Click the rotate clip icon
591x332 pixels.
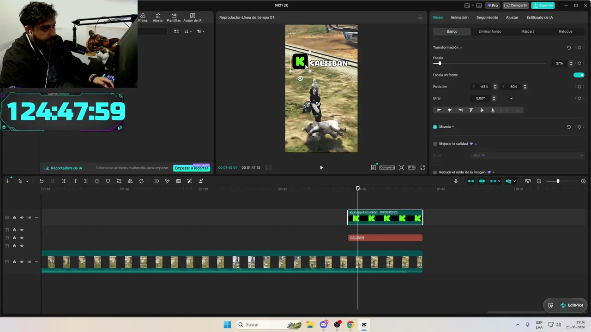(141, 181)
